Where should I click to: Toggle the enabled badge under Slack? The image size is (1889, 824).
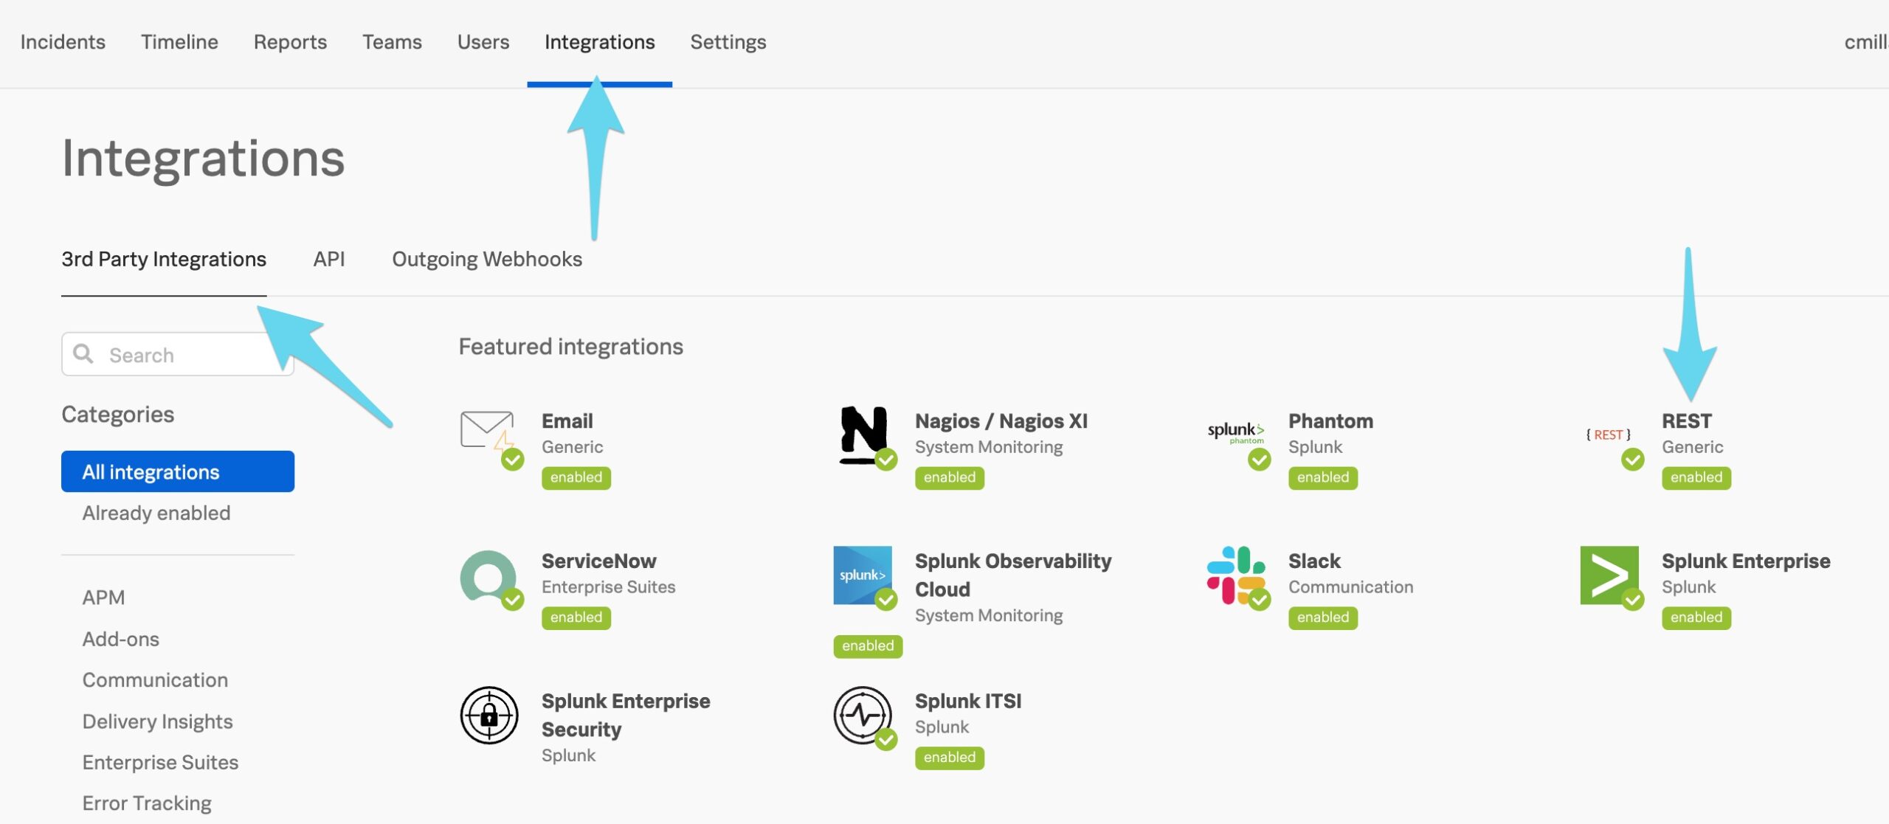[1322, 617]
